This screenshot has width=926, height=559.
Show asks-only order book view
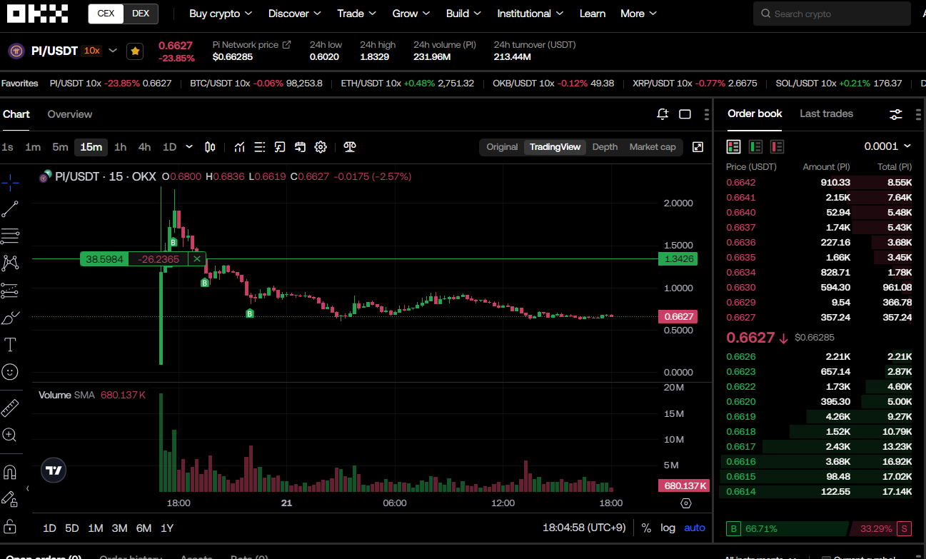pyautogui.click(x=777, y=146)
